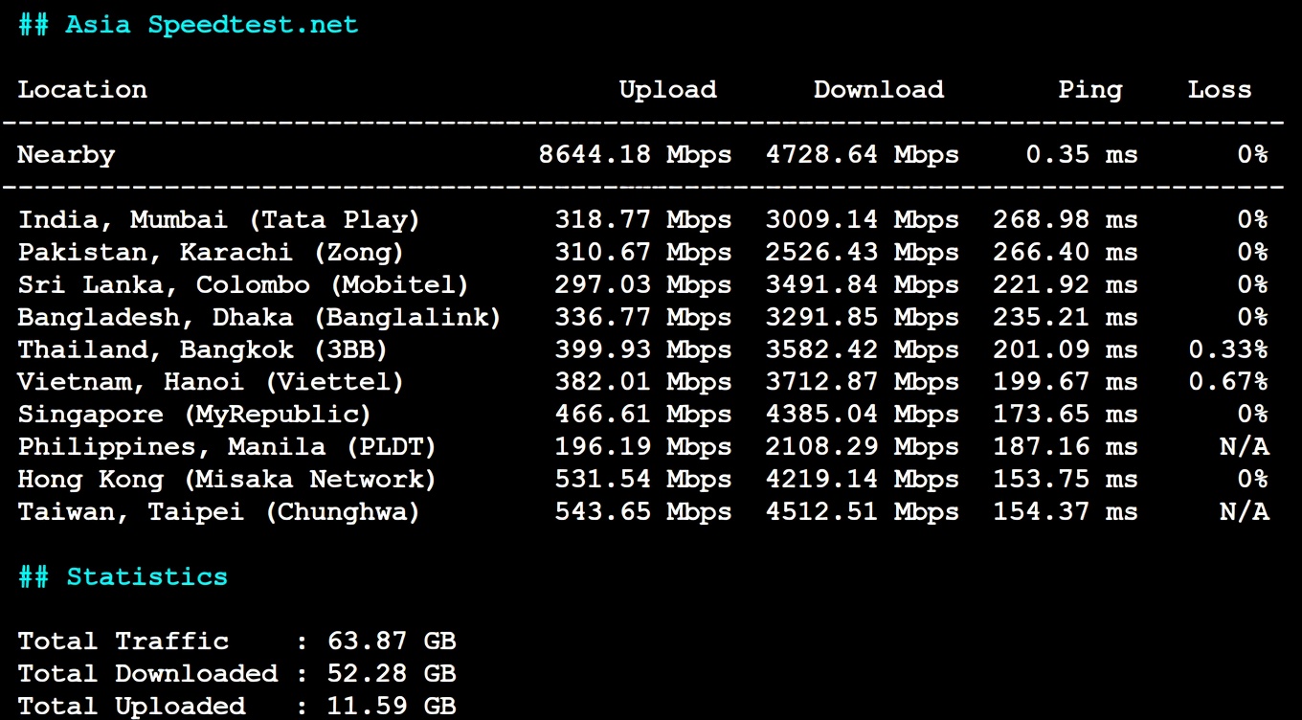
Task: Click Philippines Manila upload "196.19 Mbps"
Action: click(x=643, y=448)
